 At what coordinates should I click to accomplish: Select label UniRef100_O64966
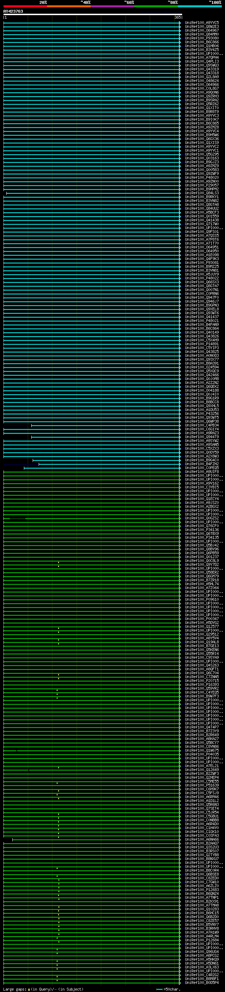(202, 85)
